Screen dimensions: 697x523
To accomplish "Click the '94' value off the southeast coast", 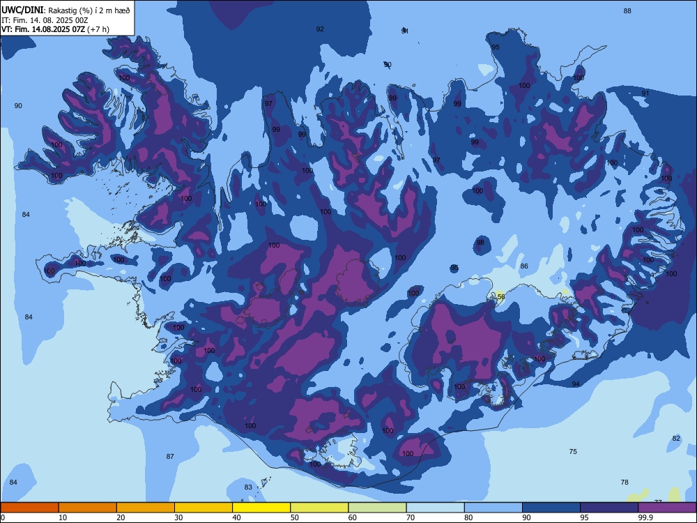I will tap(576, 384).
